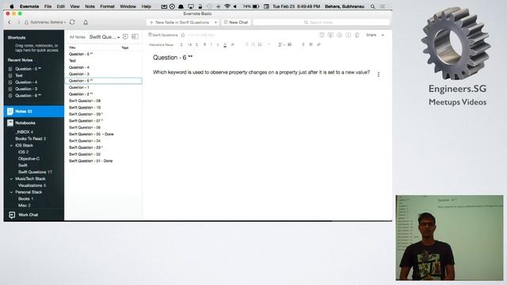Collapse the Personal Stack
Viewport: 507px width, 285px height.
tap(11, 192)
